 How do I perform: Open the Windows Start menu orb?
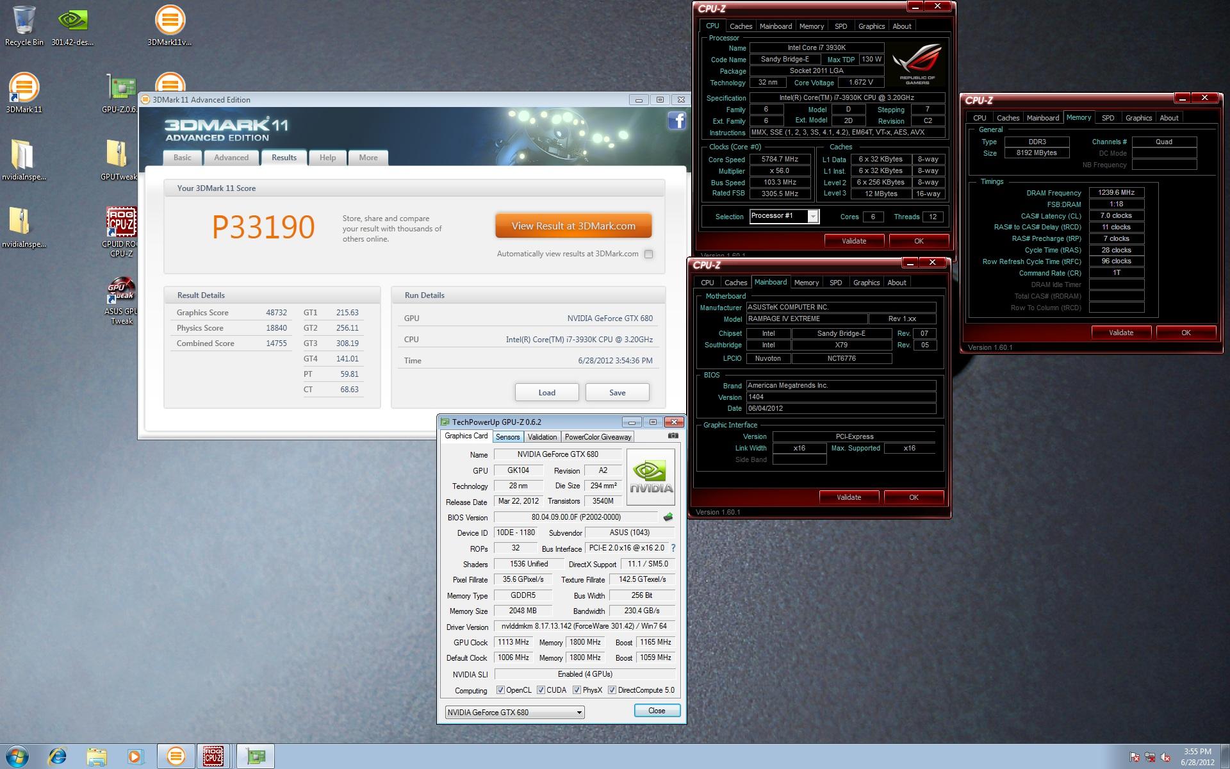[x=17, y=757]
